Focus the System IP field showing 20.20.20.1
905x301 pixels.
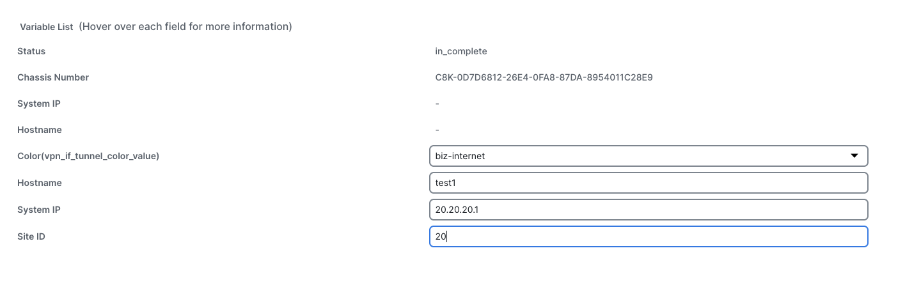click(x=648, y=210)
